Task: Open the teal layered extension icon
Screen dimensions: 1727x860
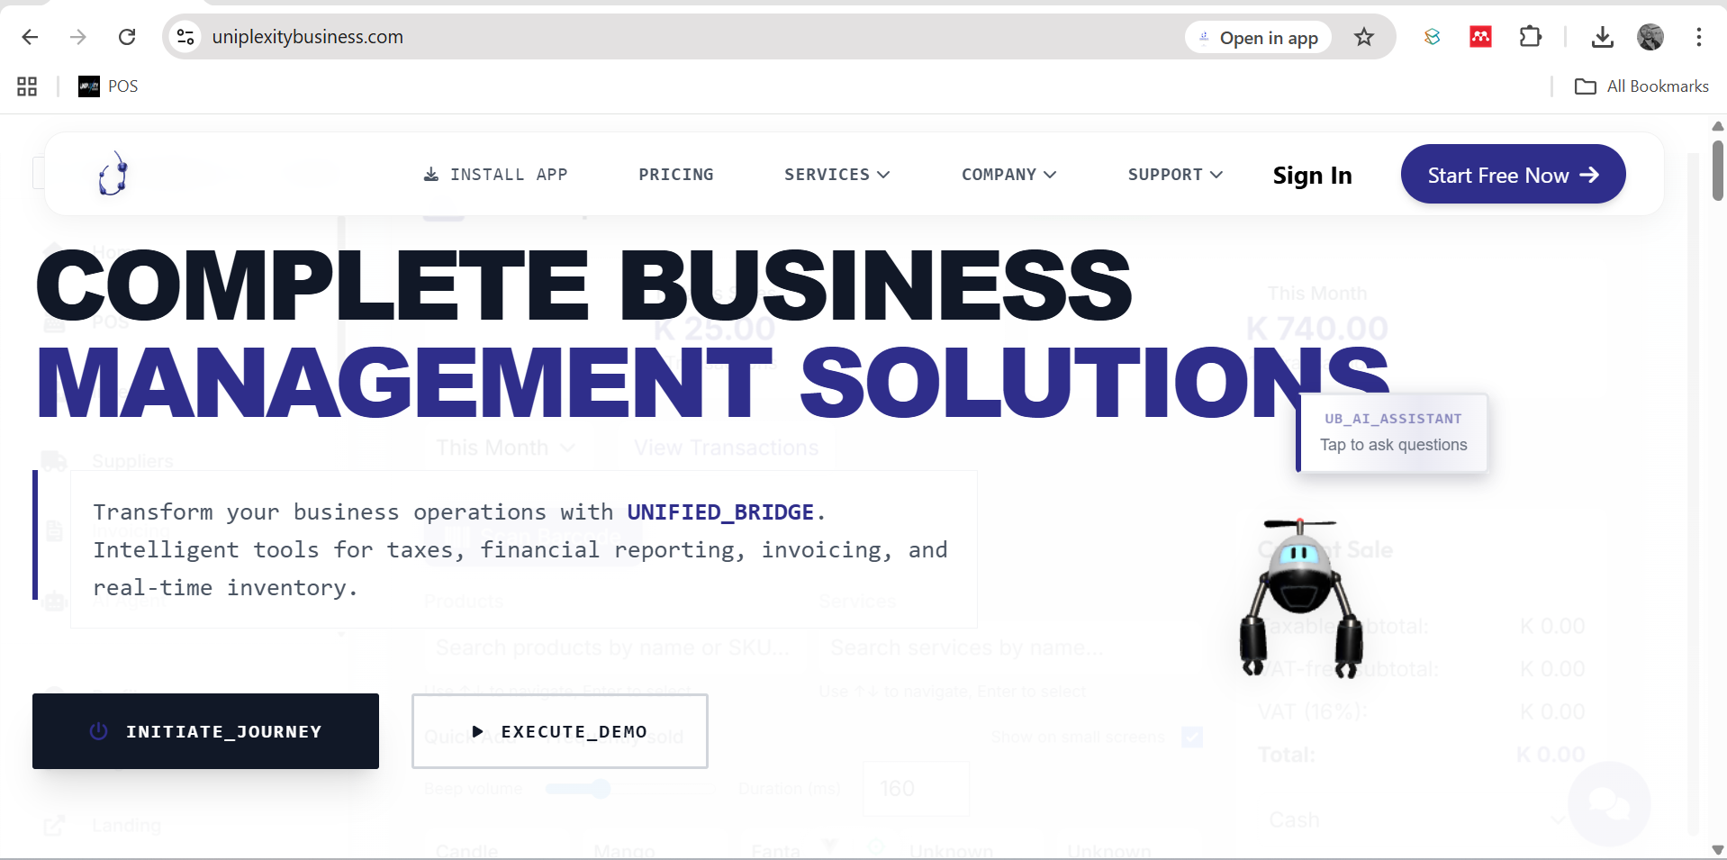Action: coord(1433,37)
